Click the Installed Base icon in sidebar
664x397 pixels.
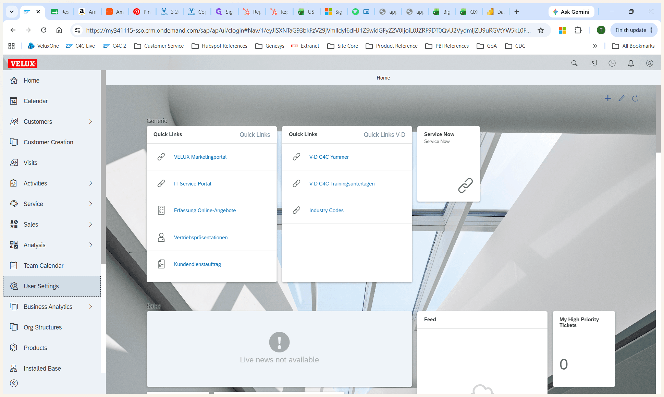[x=14, y=368]
